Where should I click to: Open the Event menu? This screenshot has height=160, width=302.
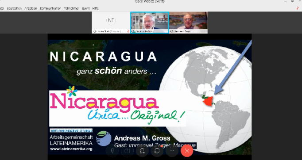click(x=86, y=8)
